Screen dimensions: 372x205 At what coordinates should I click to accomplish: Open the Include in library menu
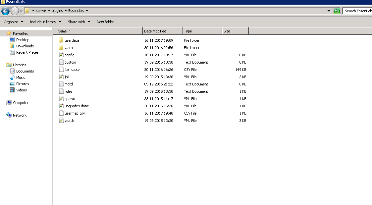(x=45, y=22)
